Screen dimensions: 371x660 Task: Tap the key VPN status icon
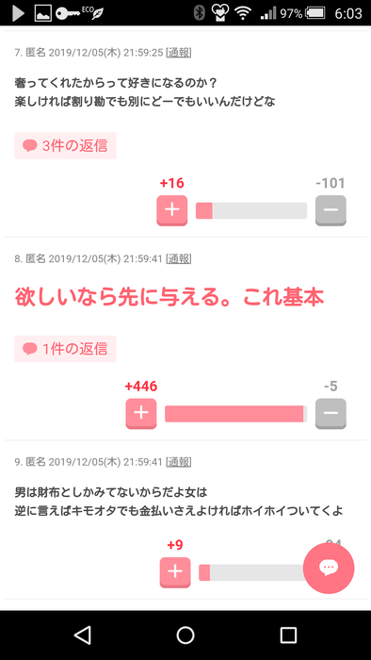tap(68, 13)
